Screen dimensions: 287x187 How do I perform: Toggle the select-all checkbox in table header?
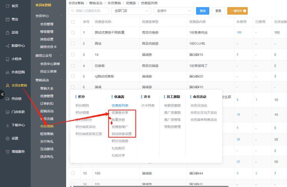73,22
